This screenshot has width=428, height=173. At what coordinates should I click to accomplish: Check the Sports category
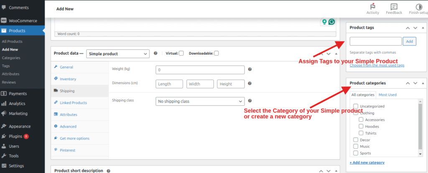coord(356,153)
